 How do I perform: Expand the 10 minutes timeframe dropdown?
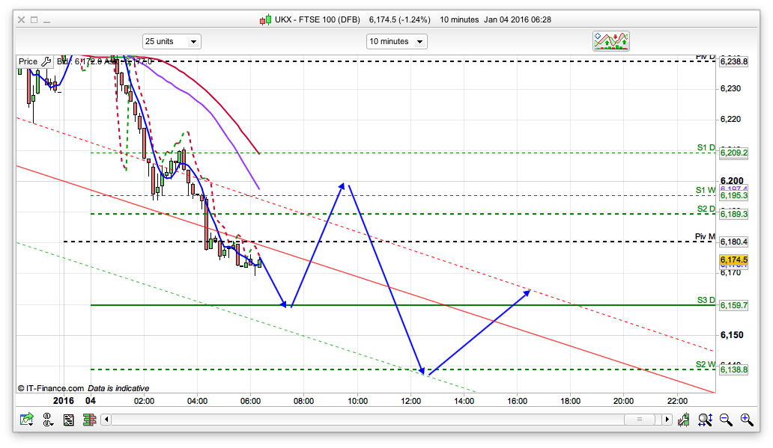click(x=396, y=41)
